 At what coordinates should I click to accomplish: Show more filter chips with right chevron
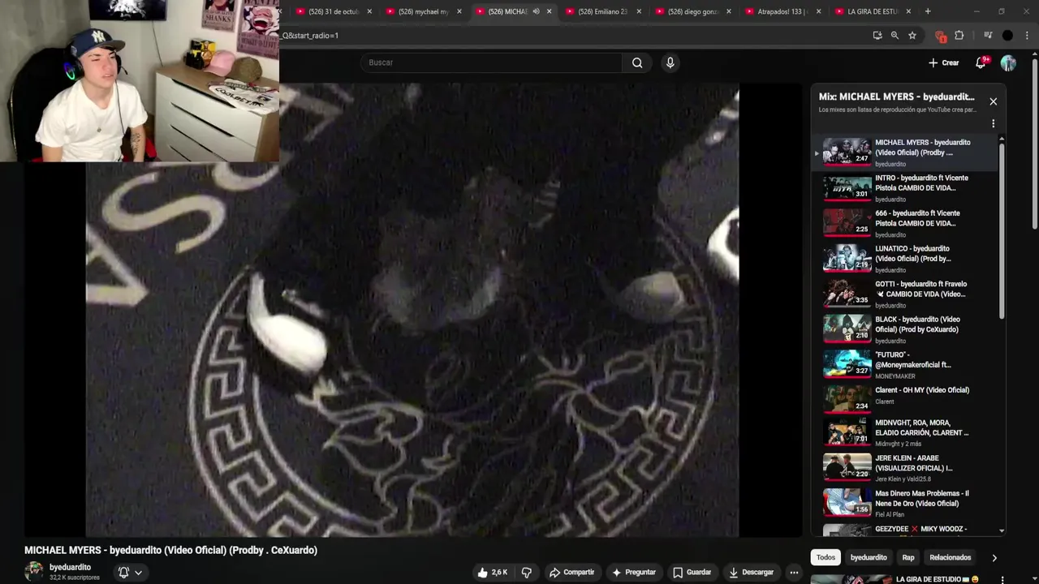994,558
